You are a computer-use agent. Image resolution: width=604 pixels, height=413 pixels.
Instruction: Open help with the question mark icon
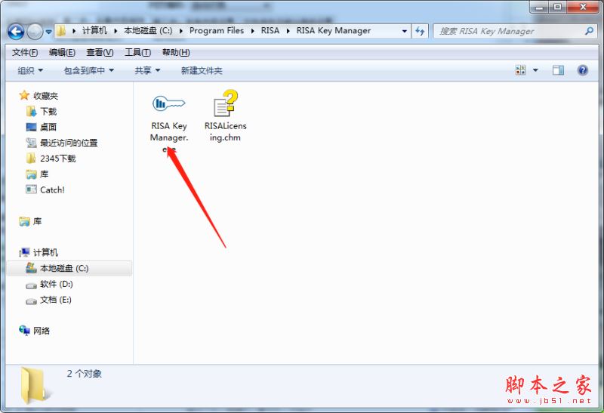[583, 70]
